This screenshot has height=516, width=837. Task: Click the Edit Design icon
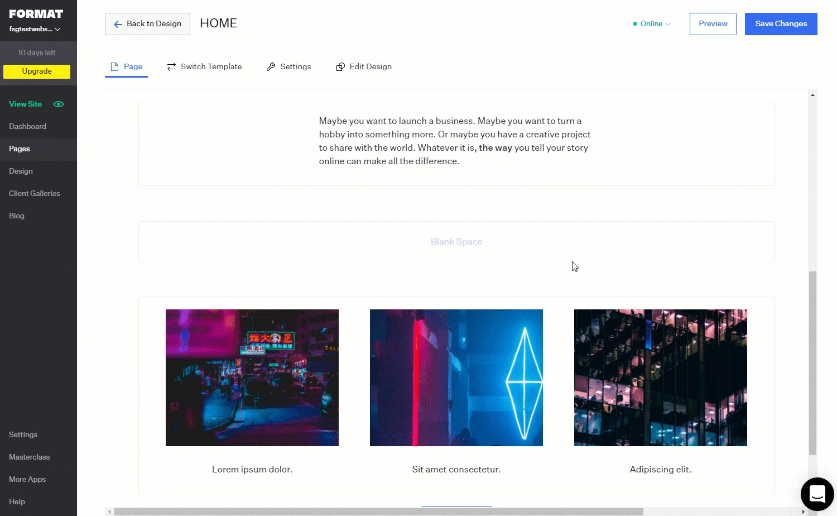(x=340, y=66)
